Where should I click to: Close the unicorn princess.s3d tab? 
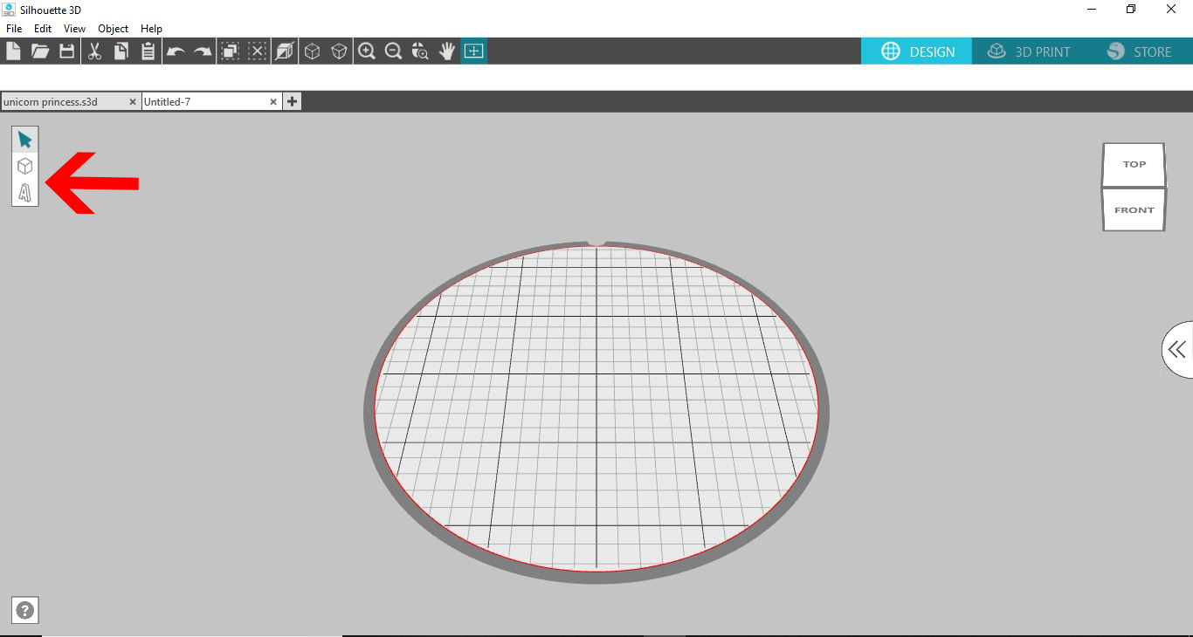click(x=133, y=101)
